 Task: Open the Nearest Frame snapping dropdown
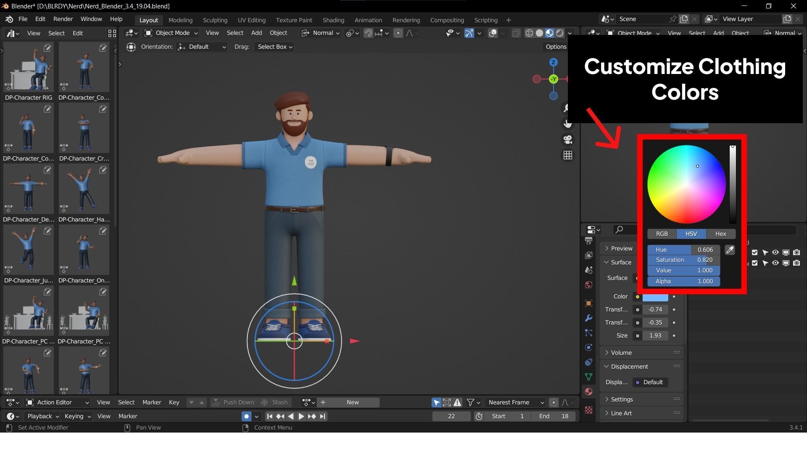click(x=515, y=403)
